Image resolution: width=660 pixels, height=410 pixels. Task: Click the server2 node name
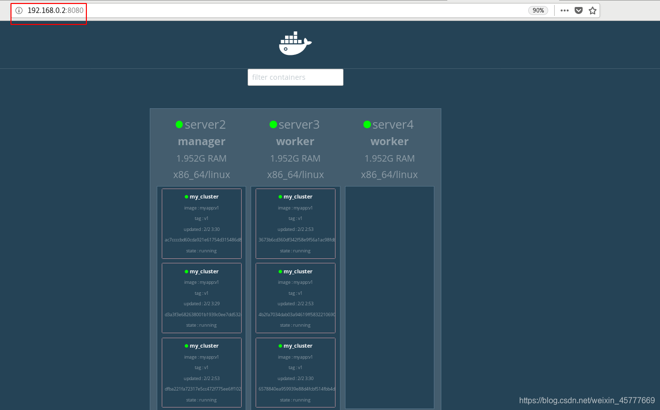coord(205,125)
